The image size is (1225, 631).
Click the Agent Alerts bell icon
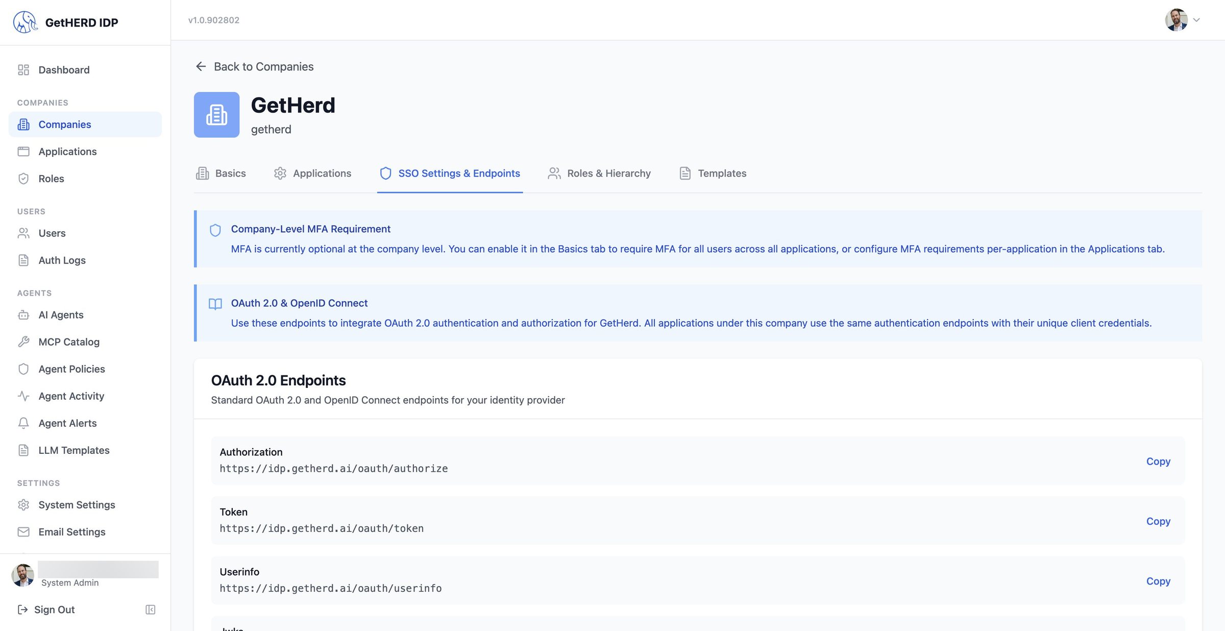[x=23, y=423]
